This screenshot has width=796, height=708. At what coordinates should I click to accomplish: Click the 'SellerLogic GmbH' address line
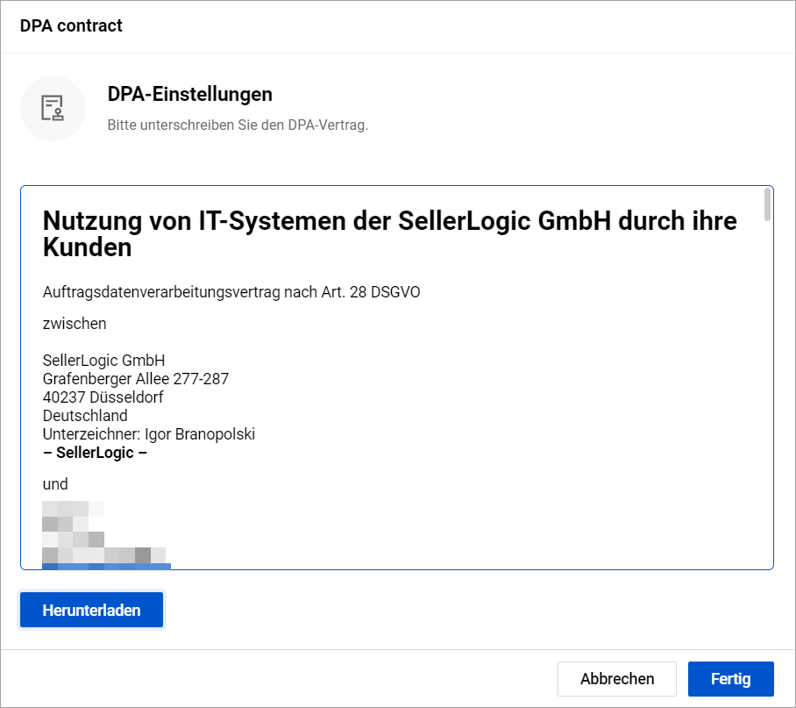point(103,360)
